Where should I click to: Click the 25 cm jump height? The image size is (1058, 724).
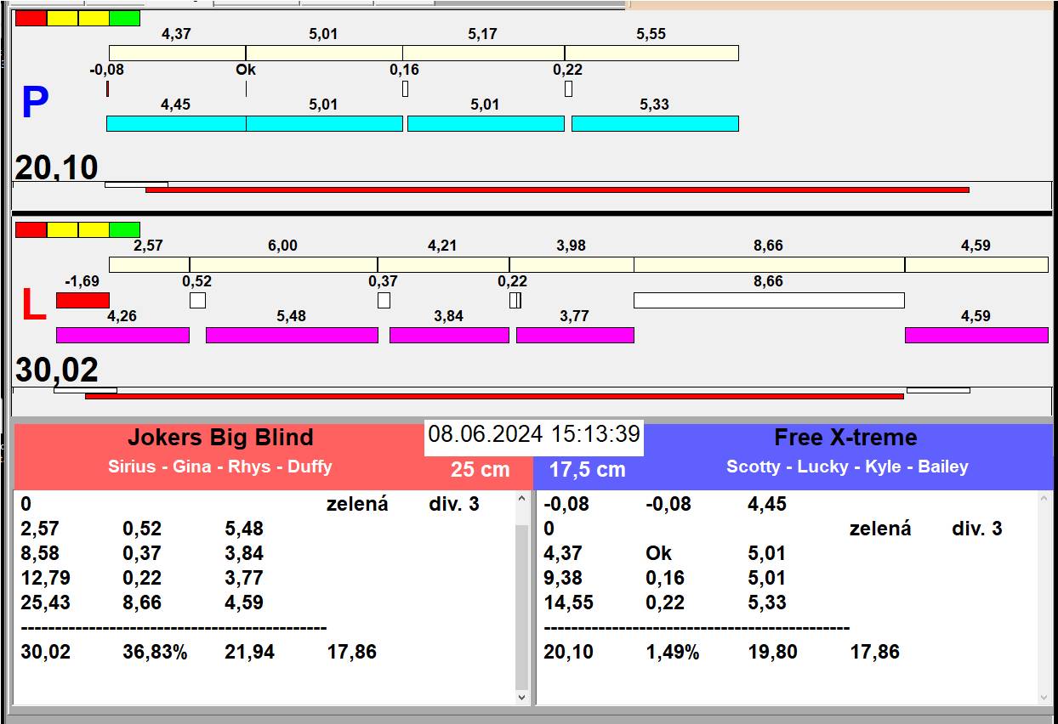[x=481, y=469]
